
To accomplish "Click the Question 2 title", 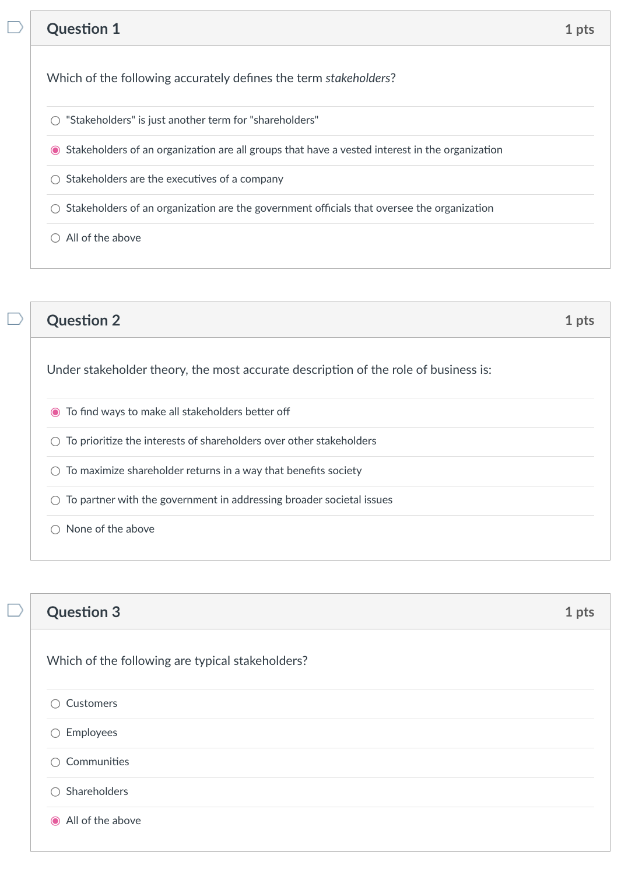I will click(84, 320).
